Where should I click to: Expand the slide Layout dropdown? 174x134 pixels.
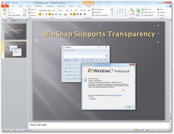coord(32,9)
